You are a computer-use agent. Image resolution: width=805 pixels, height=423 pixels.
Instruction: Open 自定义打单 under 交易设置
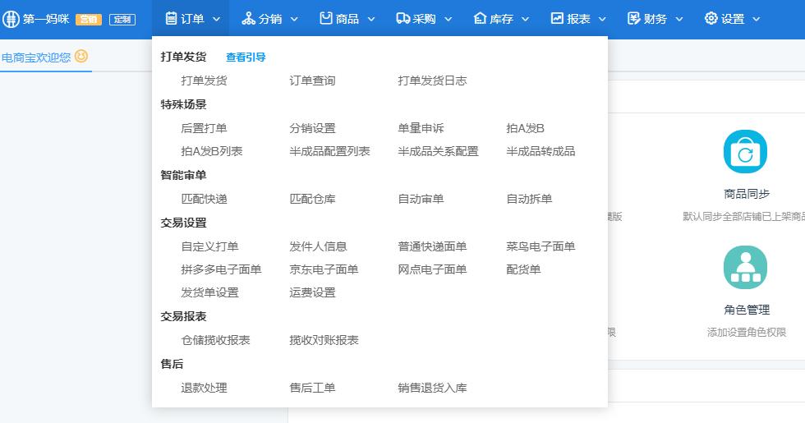(209, 246)
